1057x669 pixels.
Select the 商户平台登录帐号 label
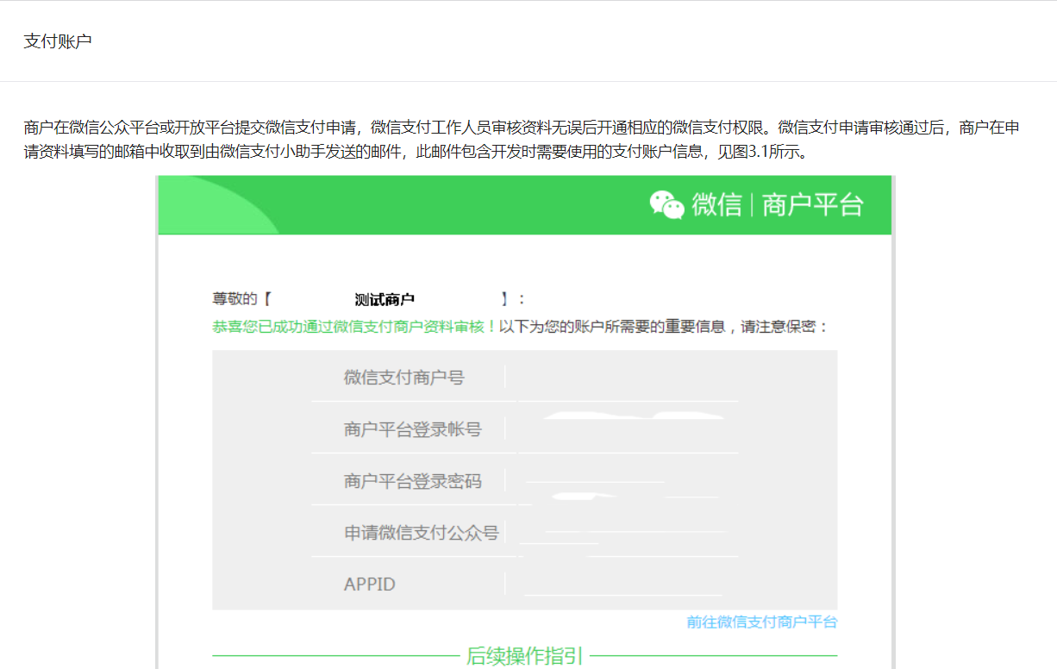pyautogui.click(x=413, y=428)
